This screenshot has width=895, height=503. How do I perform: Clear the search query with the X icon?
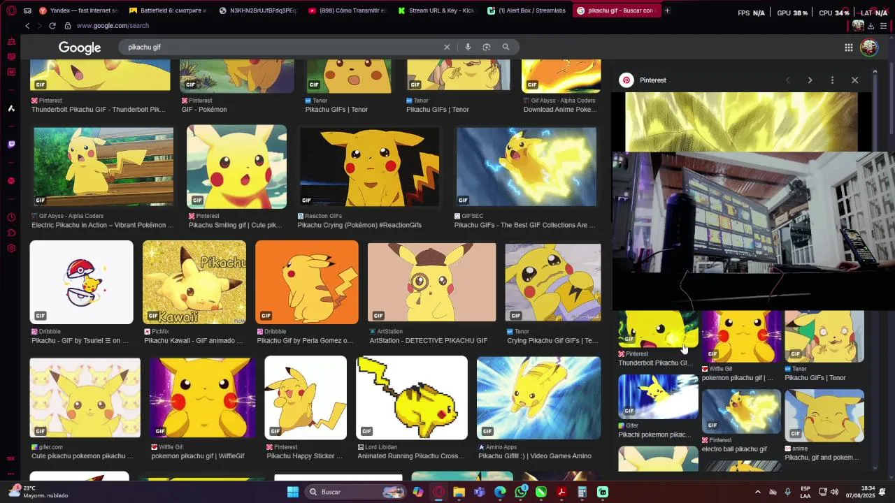pos(447,47)
